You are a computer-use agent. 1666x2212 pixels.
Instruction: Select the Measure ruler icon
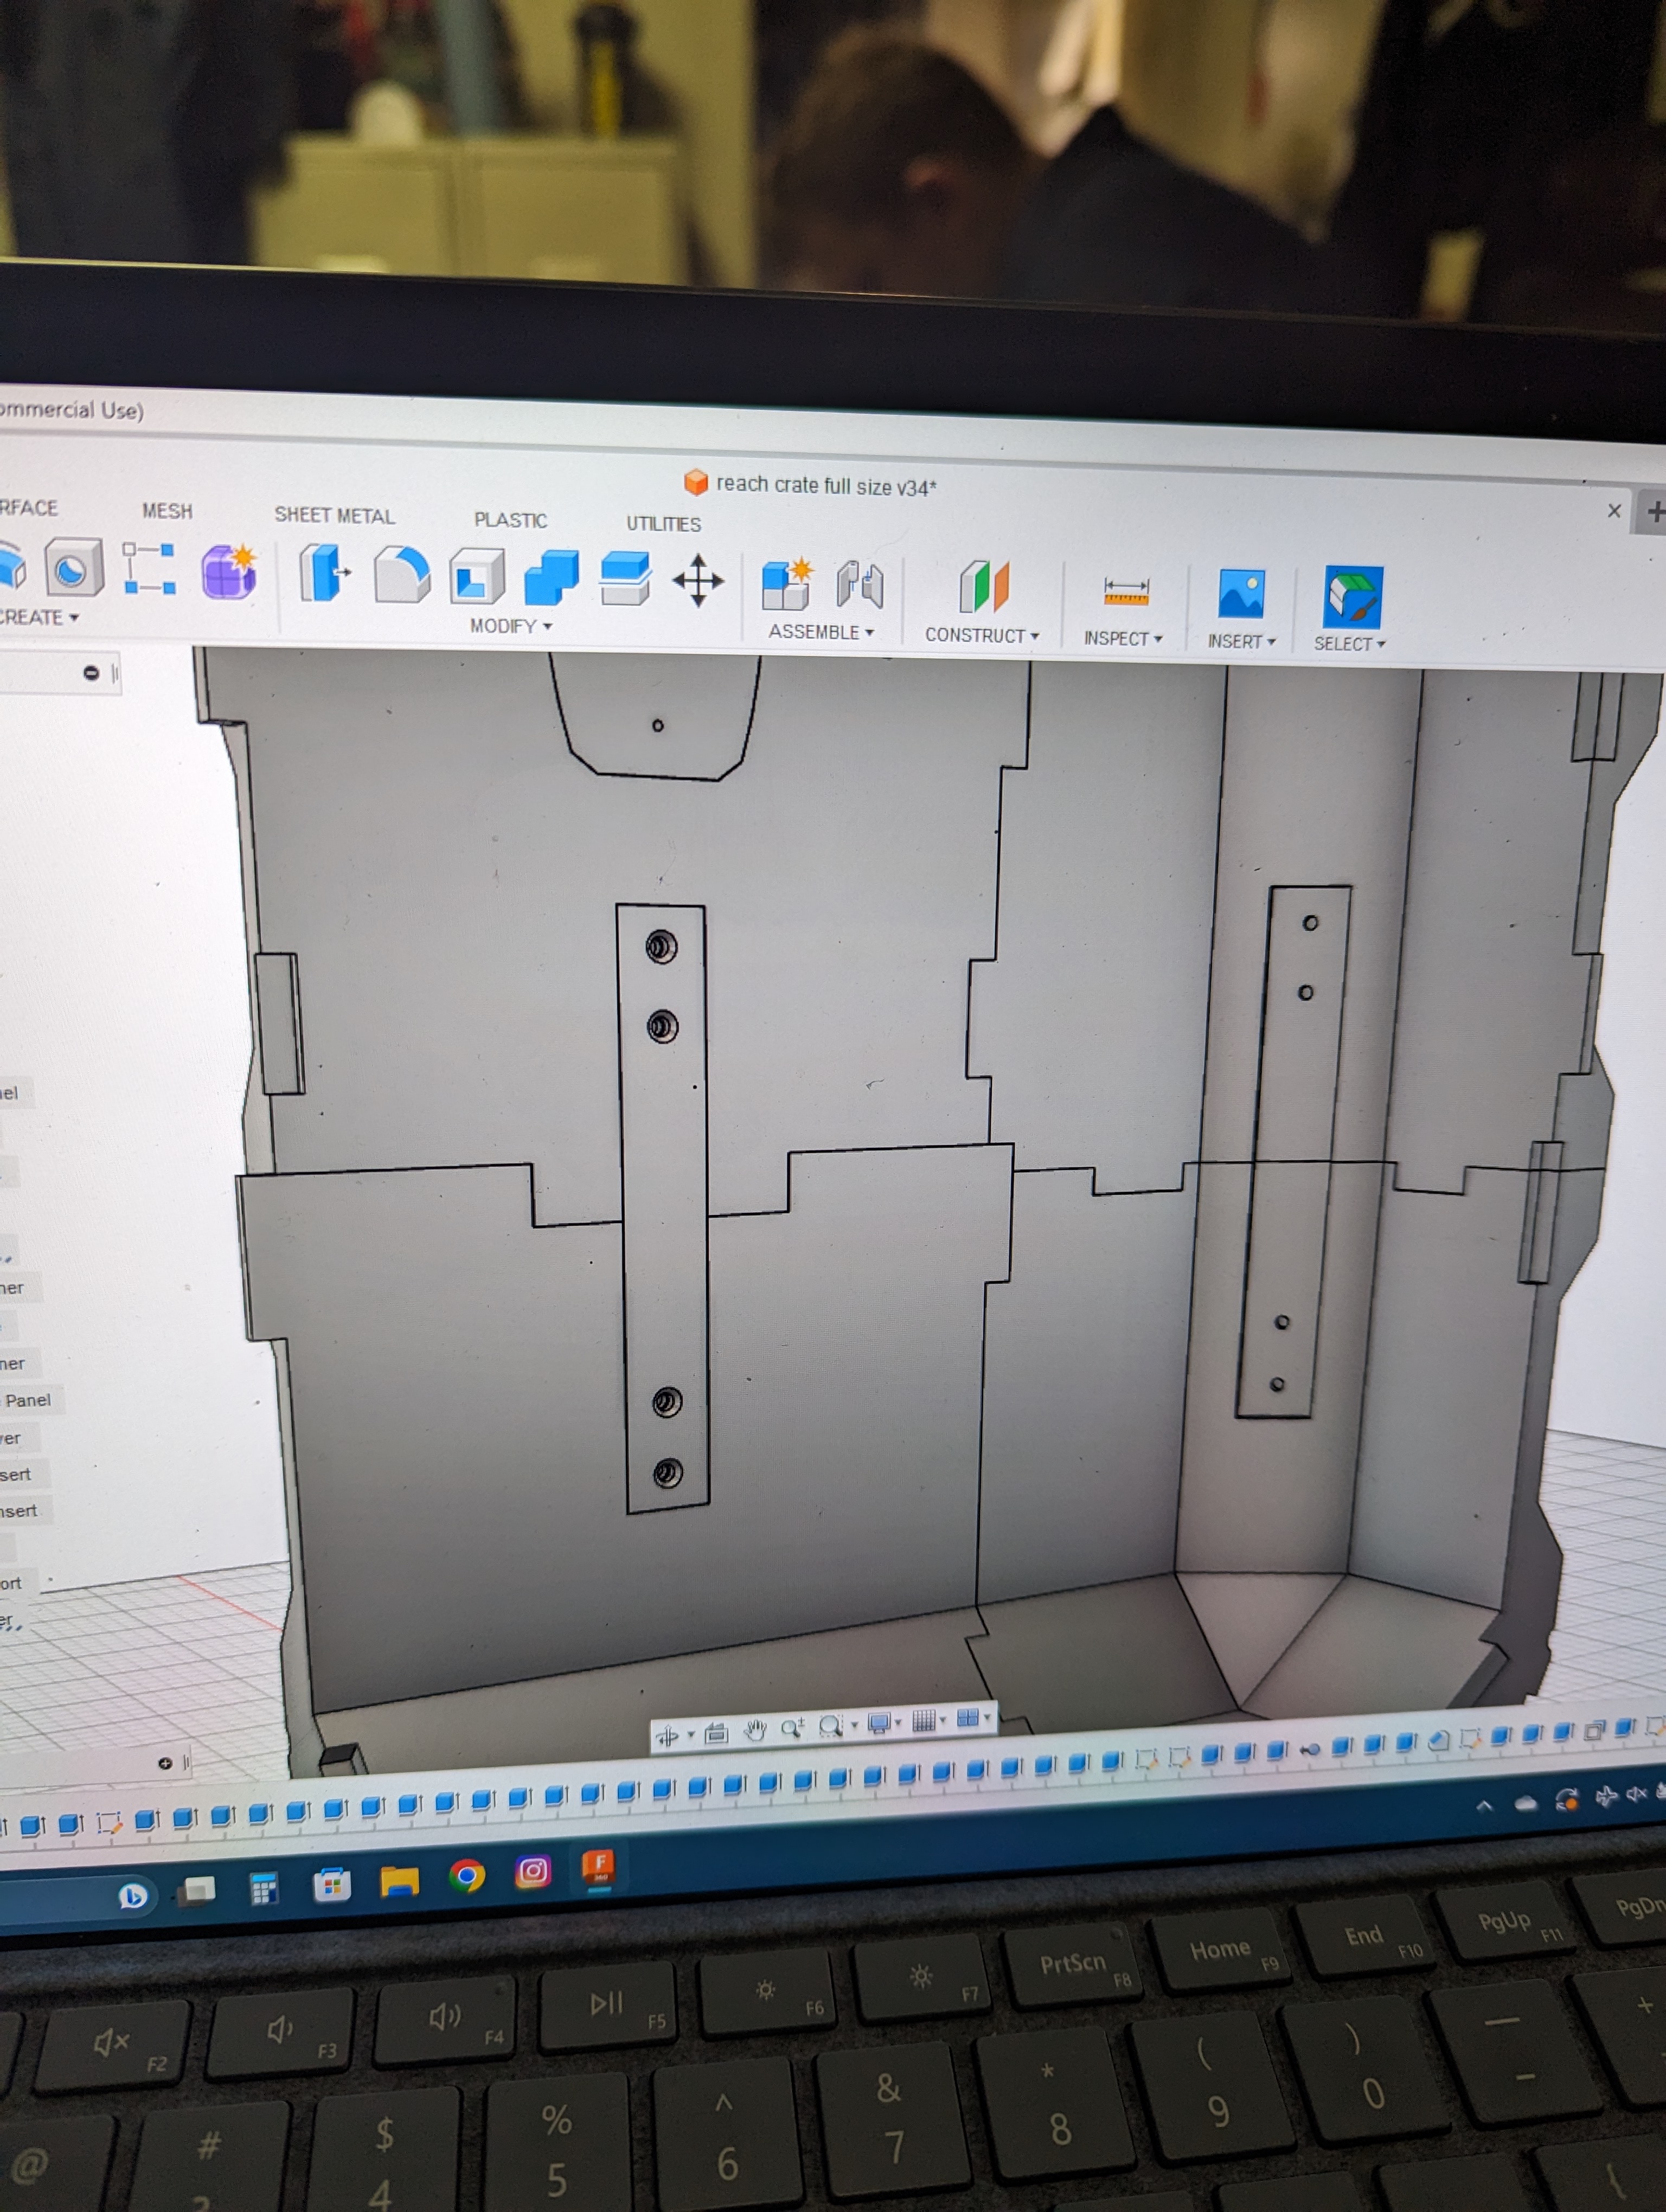tap(1126, 591)
